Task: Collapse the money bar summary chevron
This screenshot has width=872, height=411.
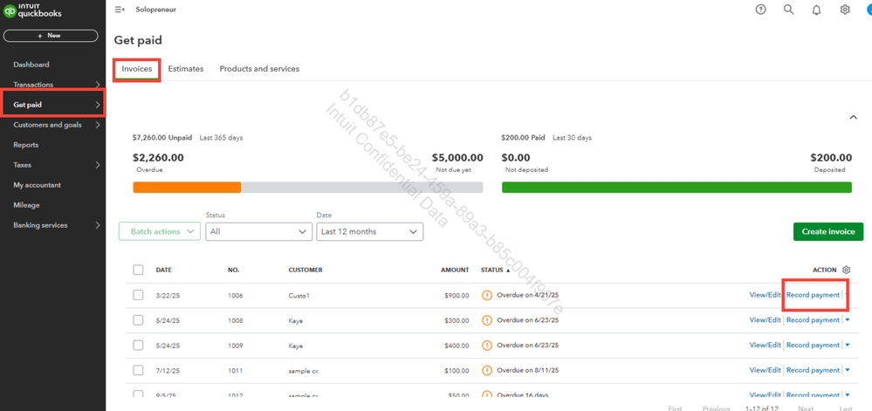Action: click(853, 117)
